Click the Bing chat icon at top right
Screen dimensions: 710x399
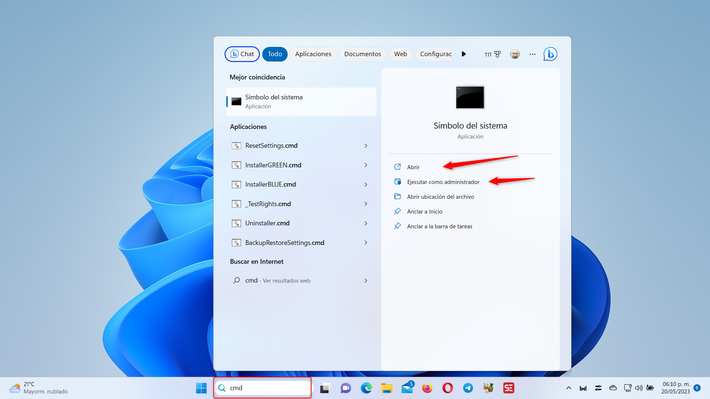pyautogui.click(x=550, y=54)
